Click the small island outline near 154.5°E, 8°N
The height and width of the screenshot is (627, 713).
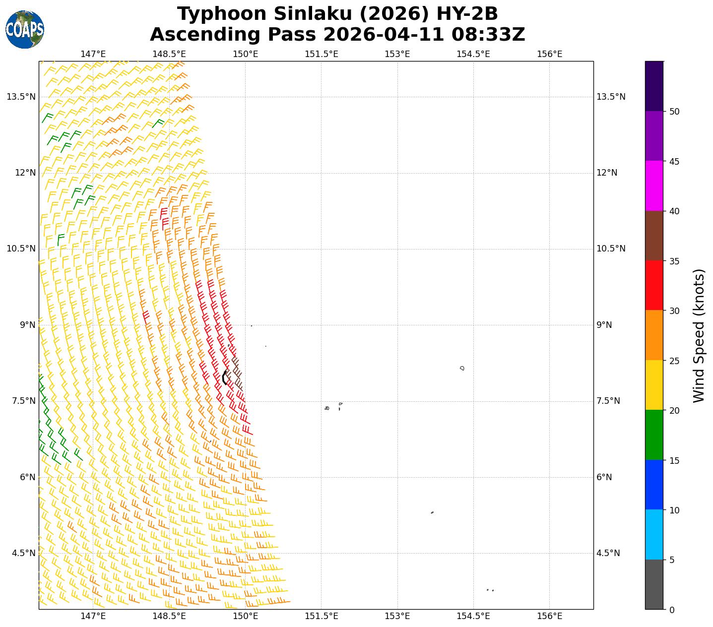(462, 368)
